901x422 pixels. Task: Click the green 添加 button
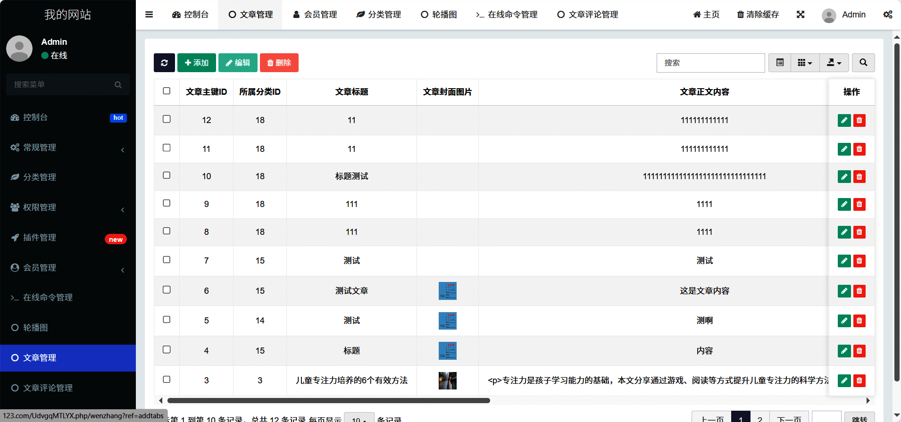click(196, 63)
